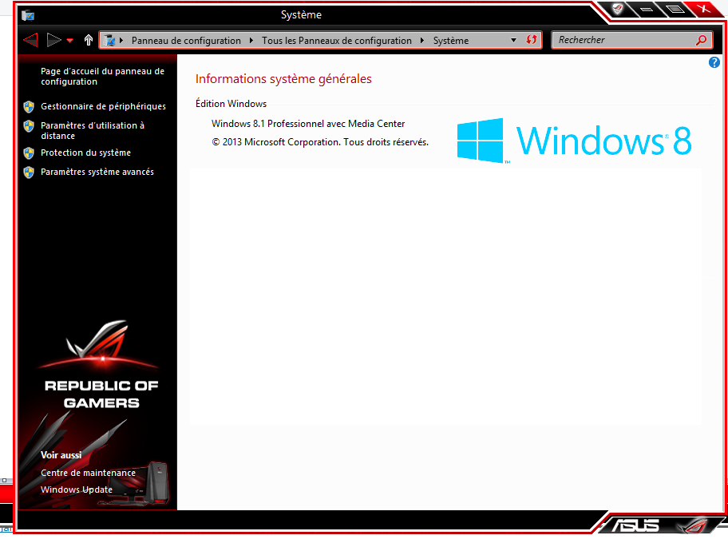
Task: Minimize the Système window
Action: tap(647, 10)
